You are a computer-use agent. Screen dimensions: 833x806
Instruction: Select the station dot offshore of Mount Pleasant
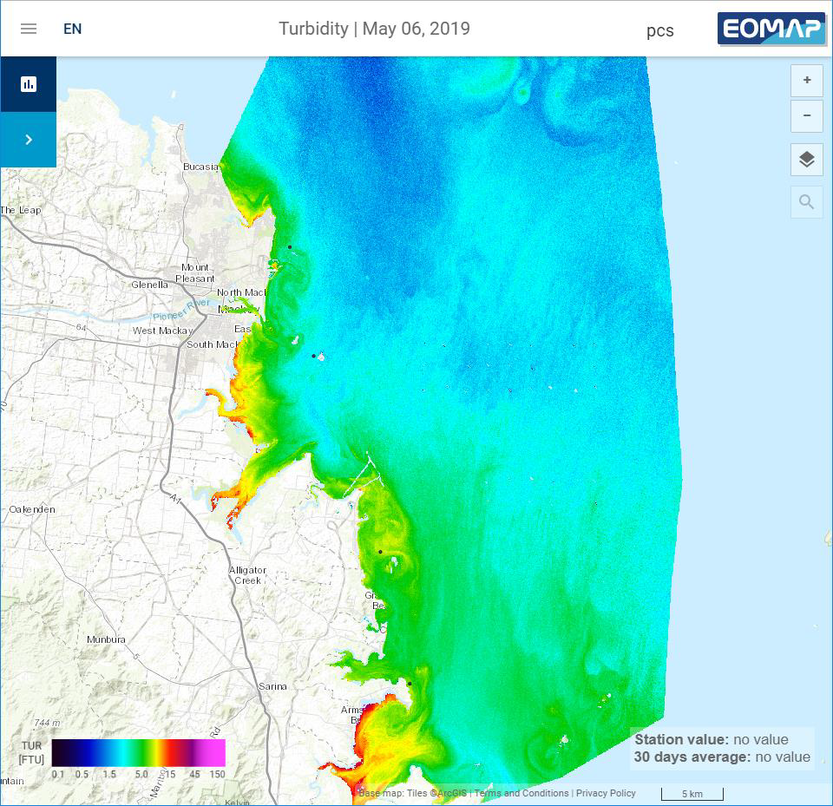tap(290, 247)
